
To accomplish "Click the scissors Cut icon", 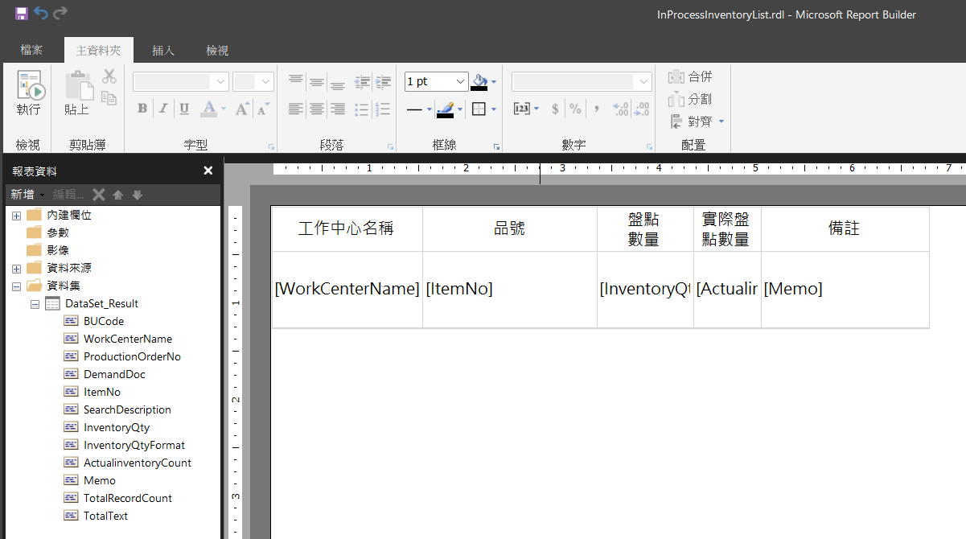I will point(109,76).
